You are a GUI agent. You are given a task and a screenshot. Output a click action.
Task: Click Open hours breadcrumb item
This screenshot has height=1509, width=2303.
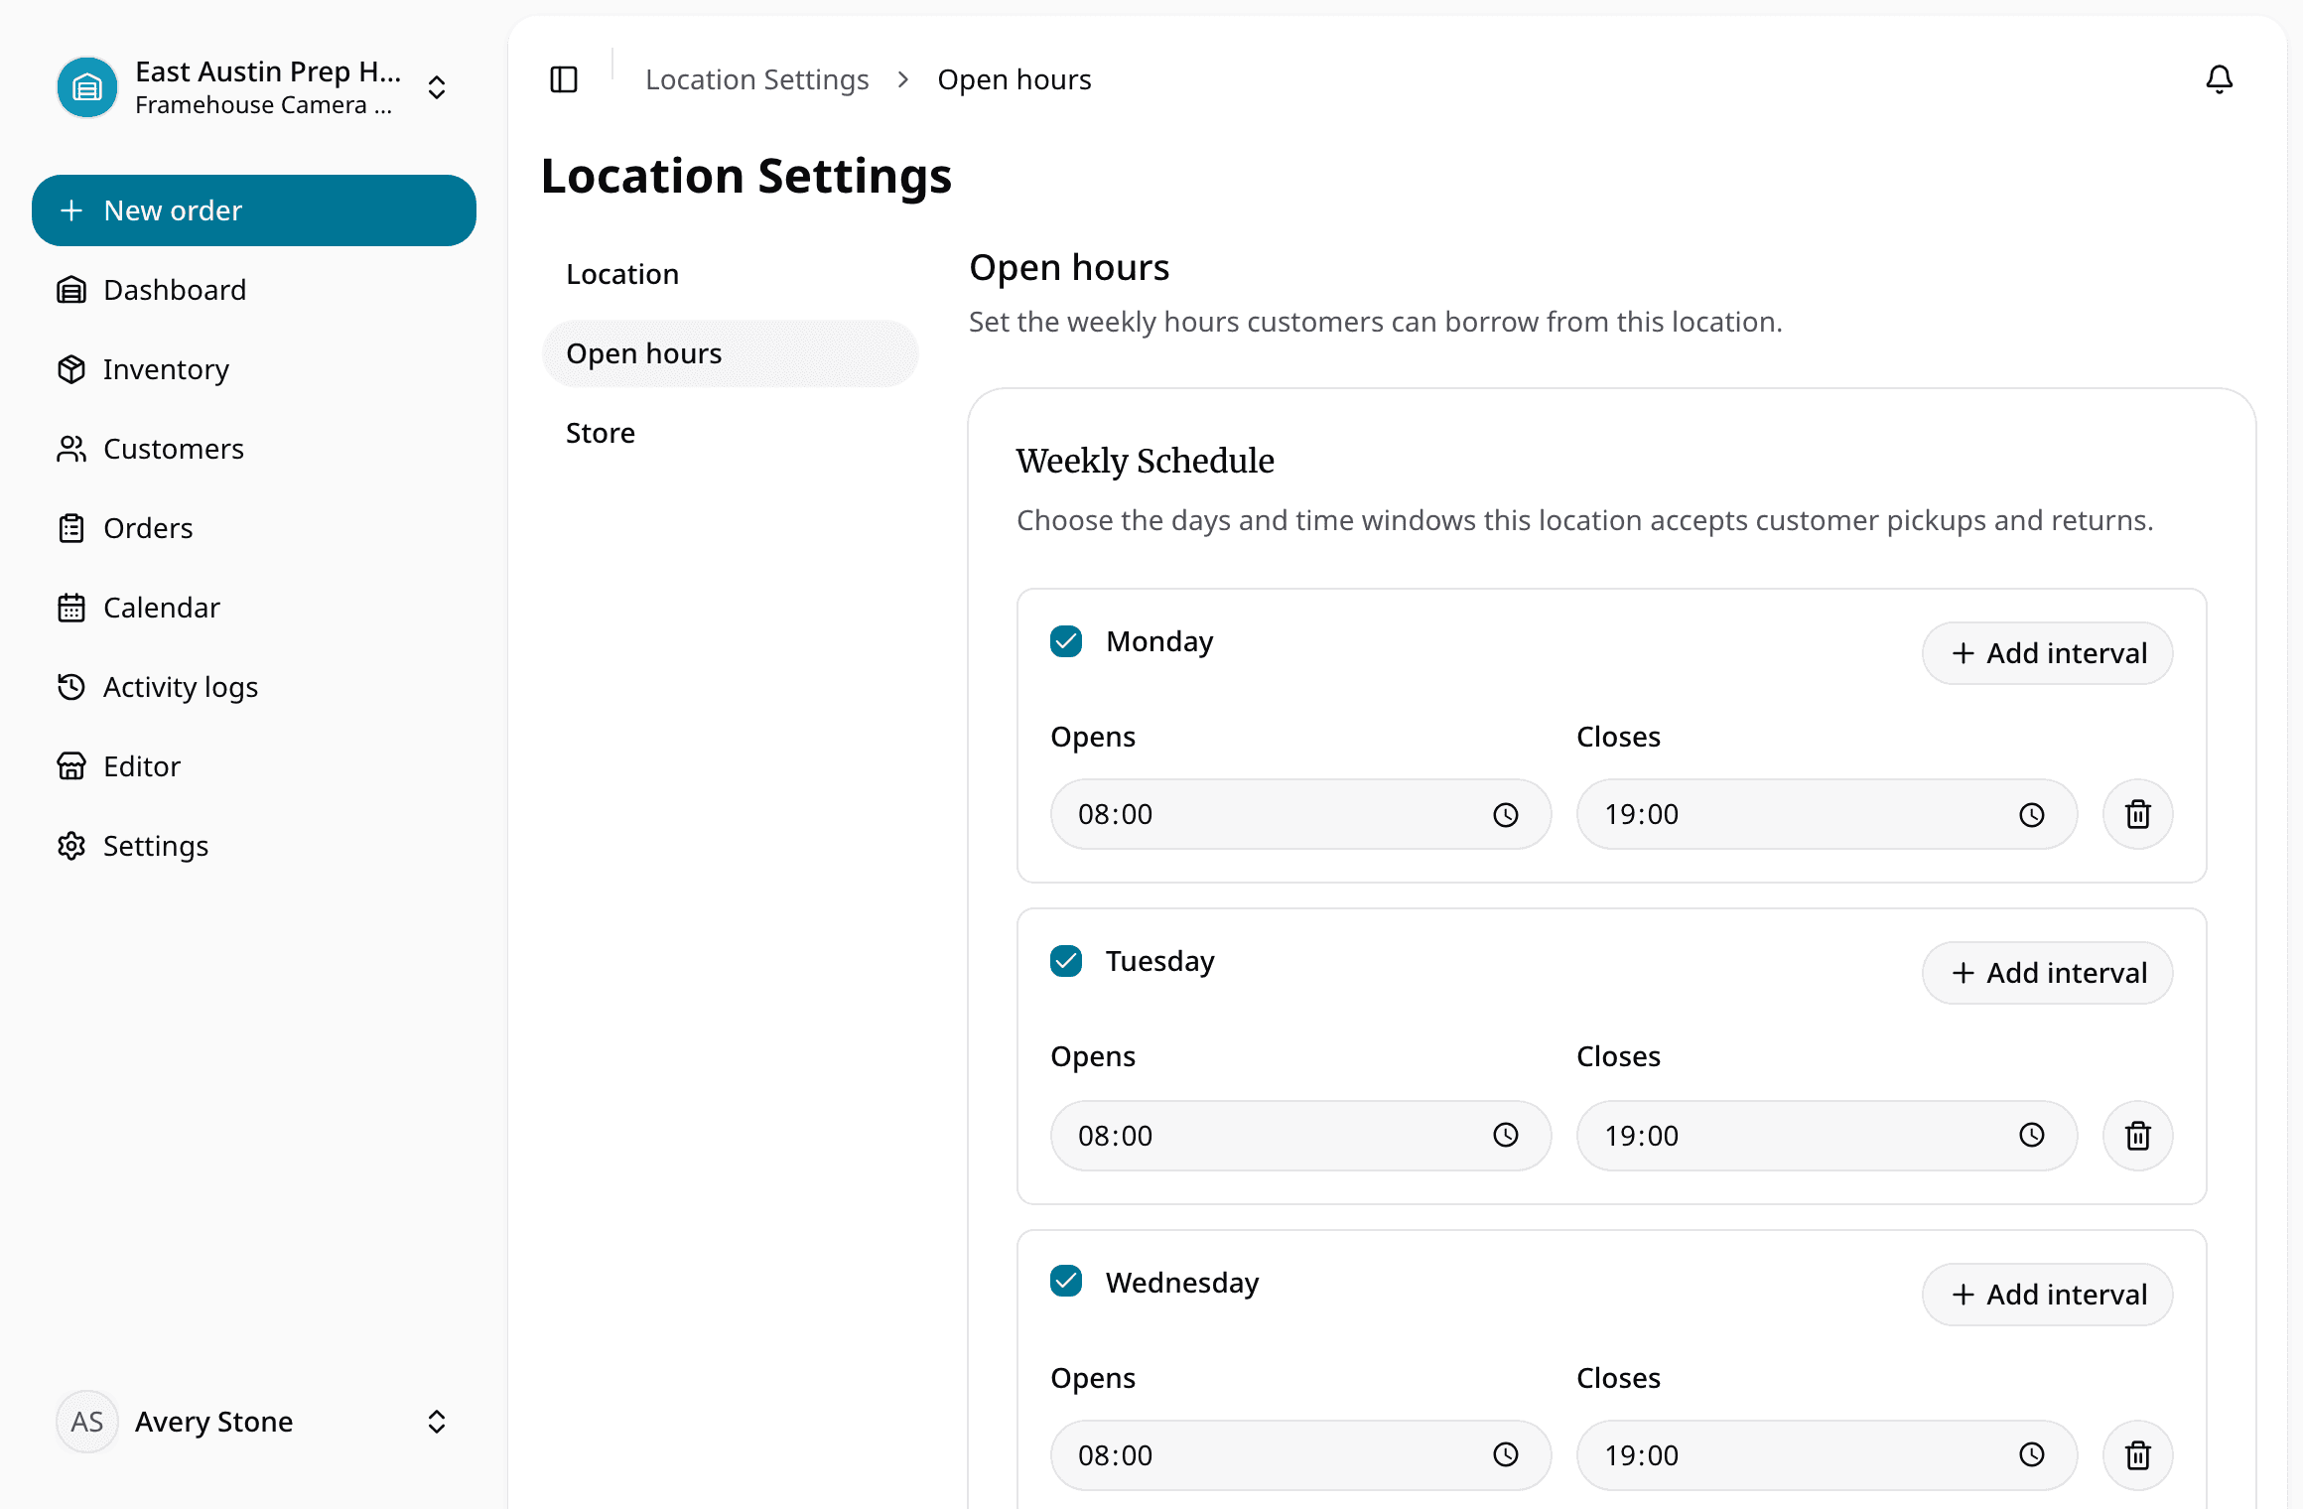(x=1015, y=79)
